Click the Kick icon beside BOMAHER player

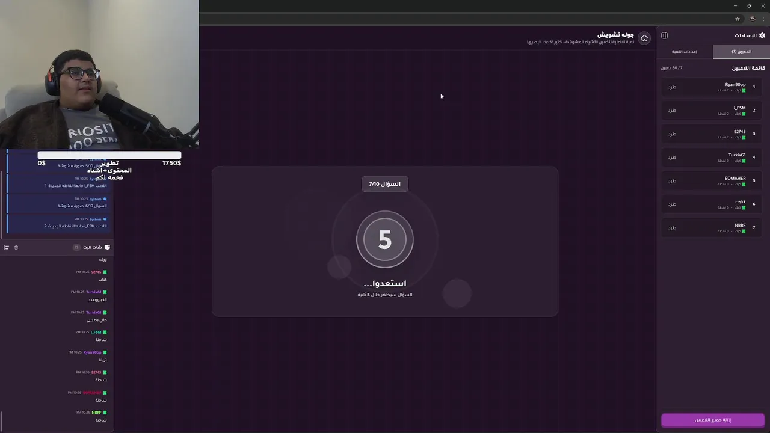pyautogui.click(x=744, y=184)
